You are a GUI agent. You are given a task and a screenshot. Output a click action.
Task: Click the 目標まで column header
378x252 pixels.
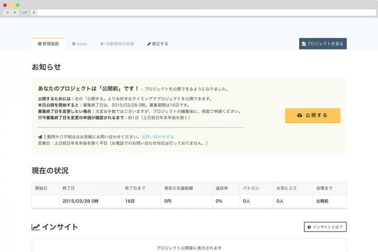pyautogui.click(x=330, y=188)
